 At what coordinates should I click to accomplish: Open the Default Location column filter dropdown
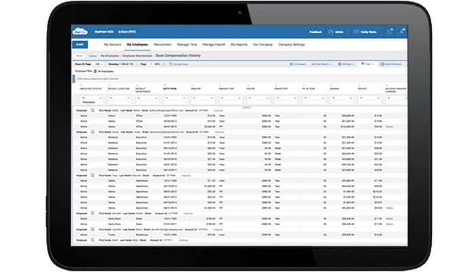pos(120,98)
